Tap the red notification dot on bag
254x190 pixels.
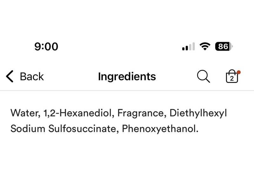point(238,73)
